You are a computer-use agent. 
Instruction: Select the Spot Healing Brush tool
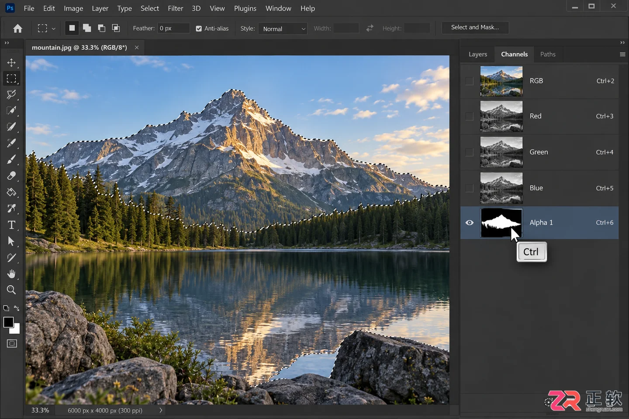click(x=11, y=143)
